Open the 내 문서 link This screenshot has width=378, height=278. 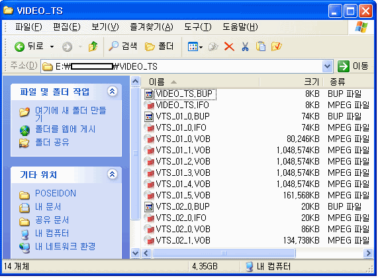[x=48, y=207]
